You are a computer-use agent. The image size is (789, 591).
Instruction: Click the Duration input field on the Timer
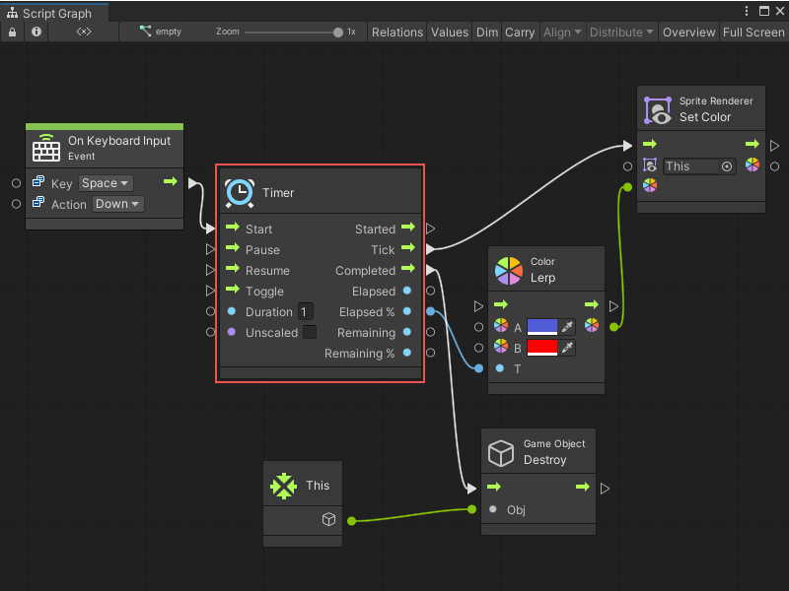[305, 311]
